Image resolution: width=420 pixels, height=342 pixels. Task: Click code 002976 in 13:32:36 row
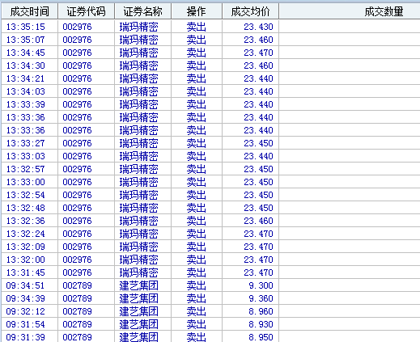77,221
